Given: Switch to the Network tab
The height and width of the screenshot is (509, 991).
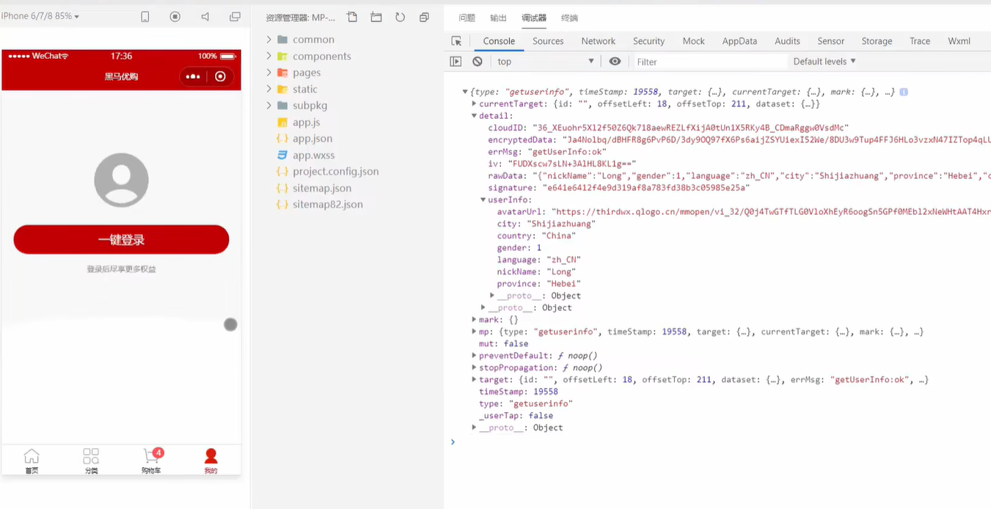Looking at the screenshot, I should (x=599, y=41).
